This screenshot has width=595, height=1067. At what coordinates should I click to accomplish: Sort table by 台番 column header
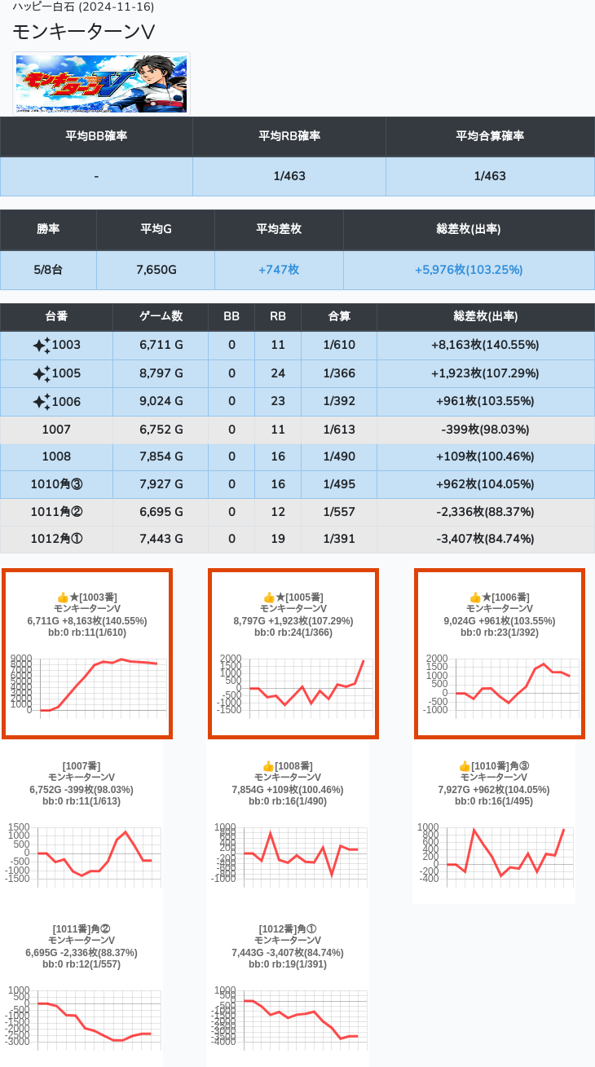56,316
